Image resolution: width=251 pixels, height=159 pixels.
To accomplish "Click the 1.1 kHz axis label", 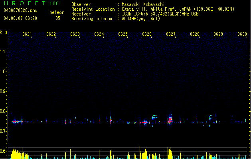I will pyautogui.click(x=3, y=52).
